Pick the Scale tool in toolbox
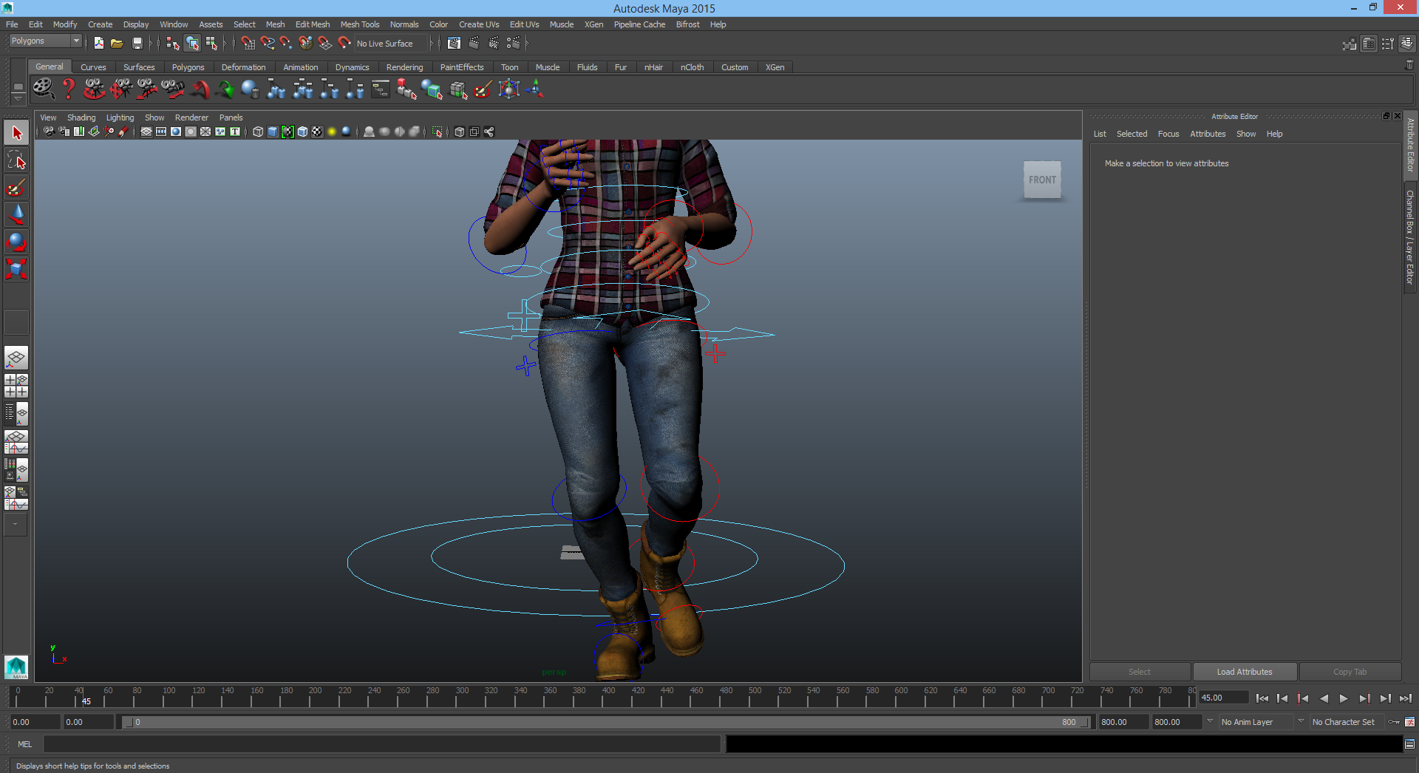 (x=16, y=268)
